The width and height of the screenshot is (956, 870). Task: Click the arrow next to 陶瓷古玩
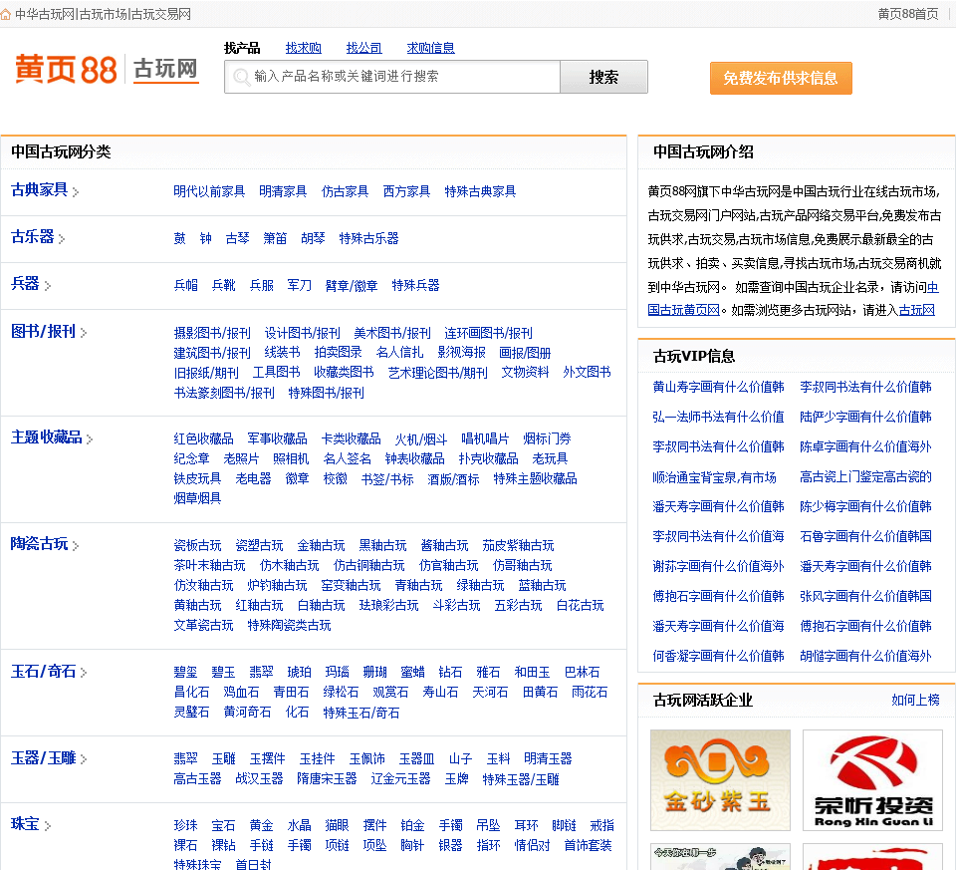click(x=76, y=546)
